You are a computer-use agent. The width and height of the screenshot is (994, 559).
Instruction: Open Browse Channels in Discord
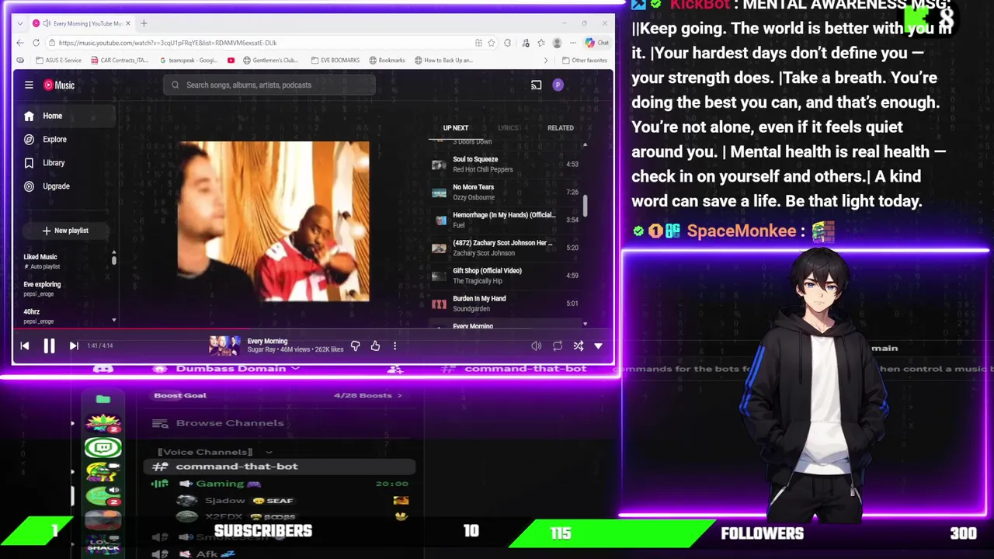pos(219,423)
